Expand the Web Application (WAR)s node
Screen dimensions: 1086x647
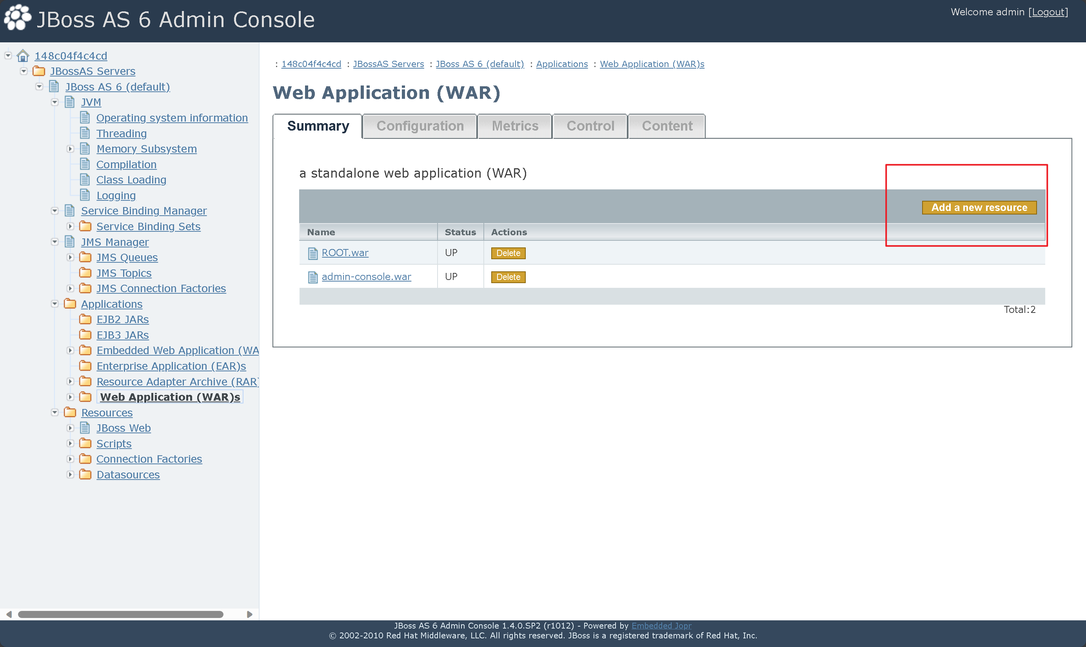pyautogui.click(x=70, y=397)
